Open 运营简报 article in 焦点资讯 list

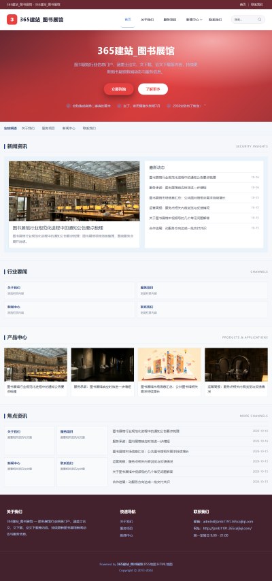[189, 462]
